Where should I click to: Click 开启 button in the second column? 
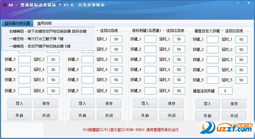click(82, 115)
